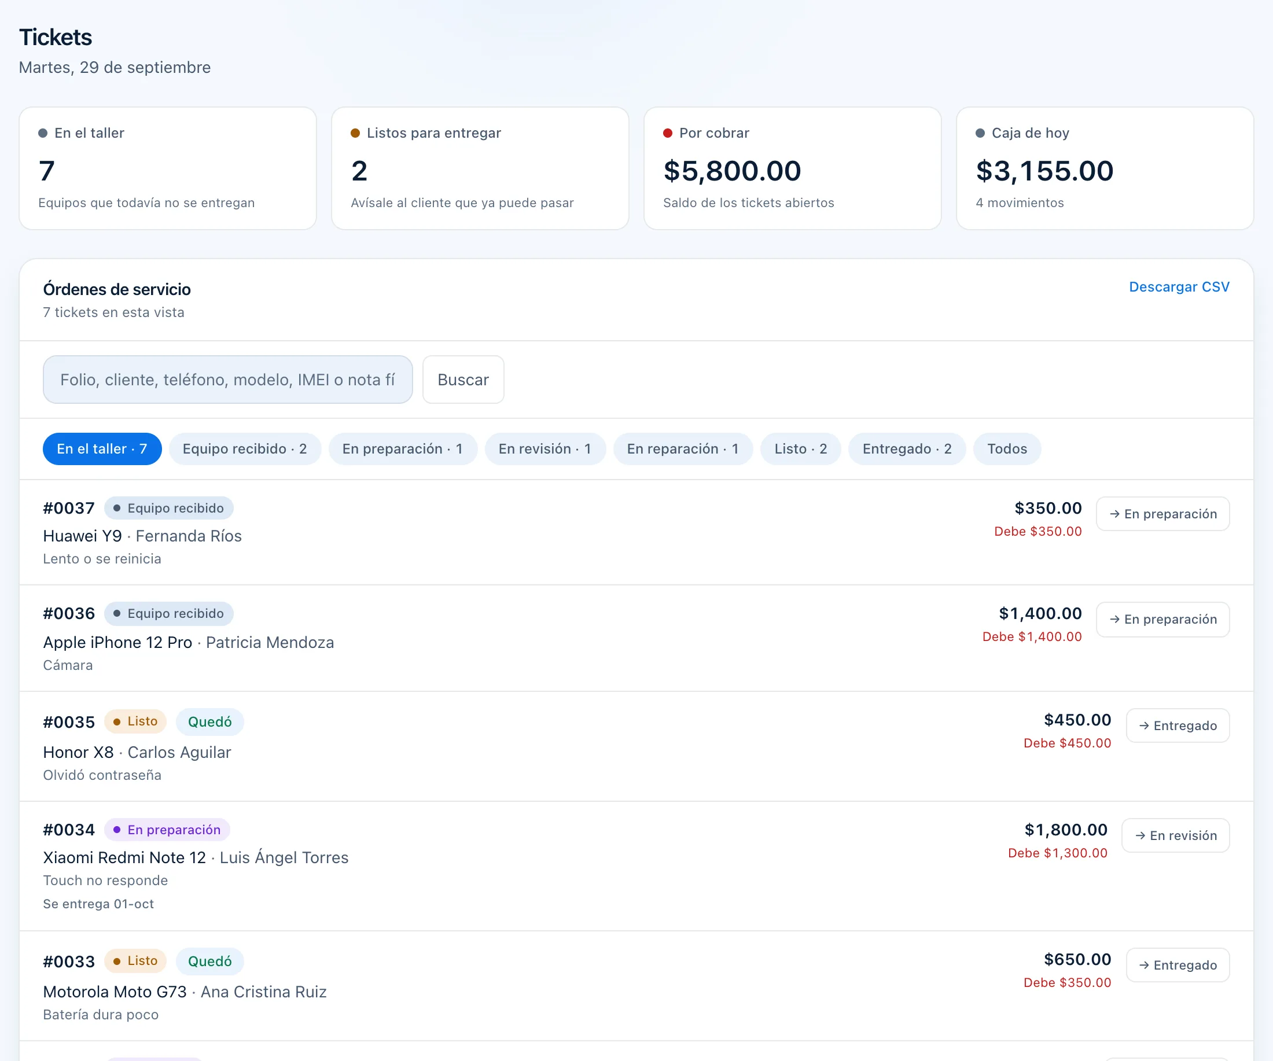Open the 'Por cobrar' summary card
Viewport: 1273px width, 1061px height.
pos(792,168)
